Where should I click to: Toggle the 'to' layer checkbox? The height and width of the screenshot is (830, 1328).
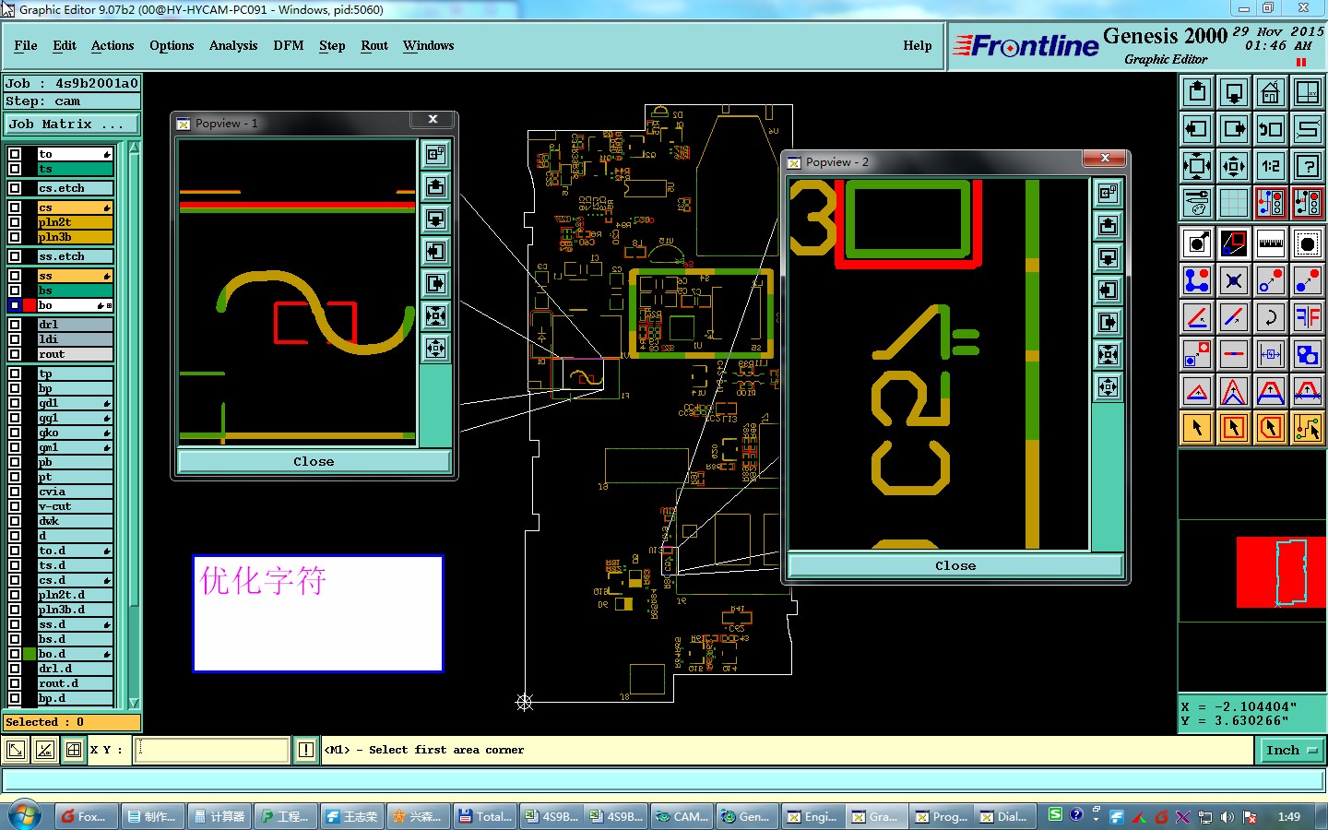[x=15, y=154]
